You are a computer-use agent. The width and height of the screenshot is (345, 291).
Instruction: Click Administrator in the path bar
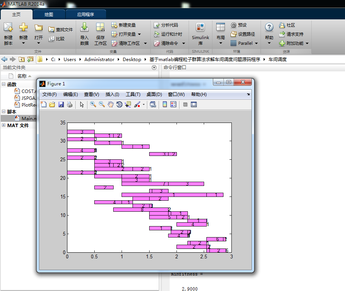coord(99,59)
